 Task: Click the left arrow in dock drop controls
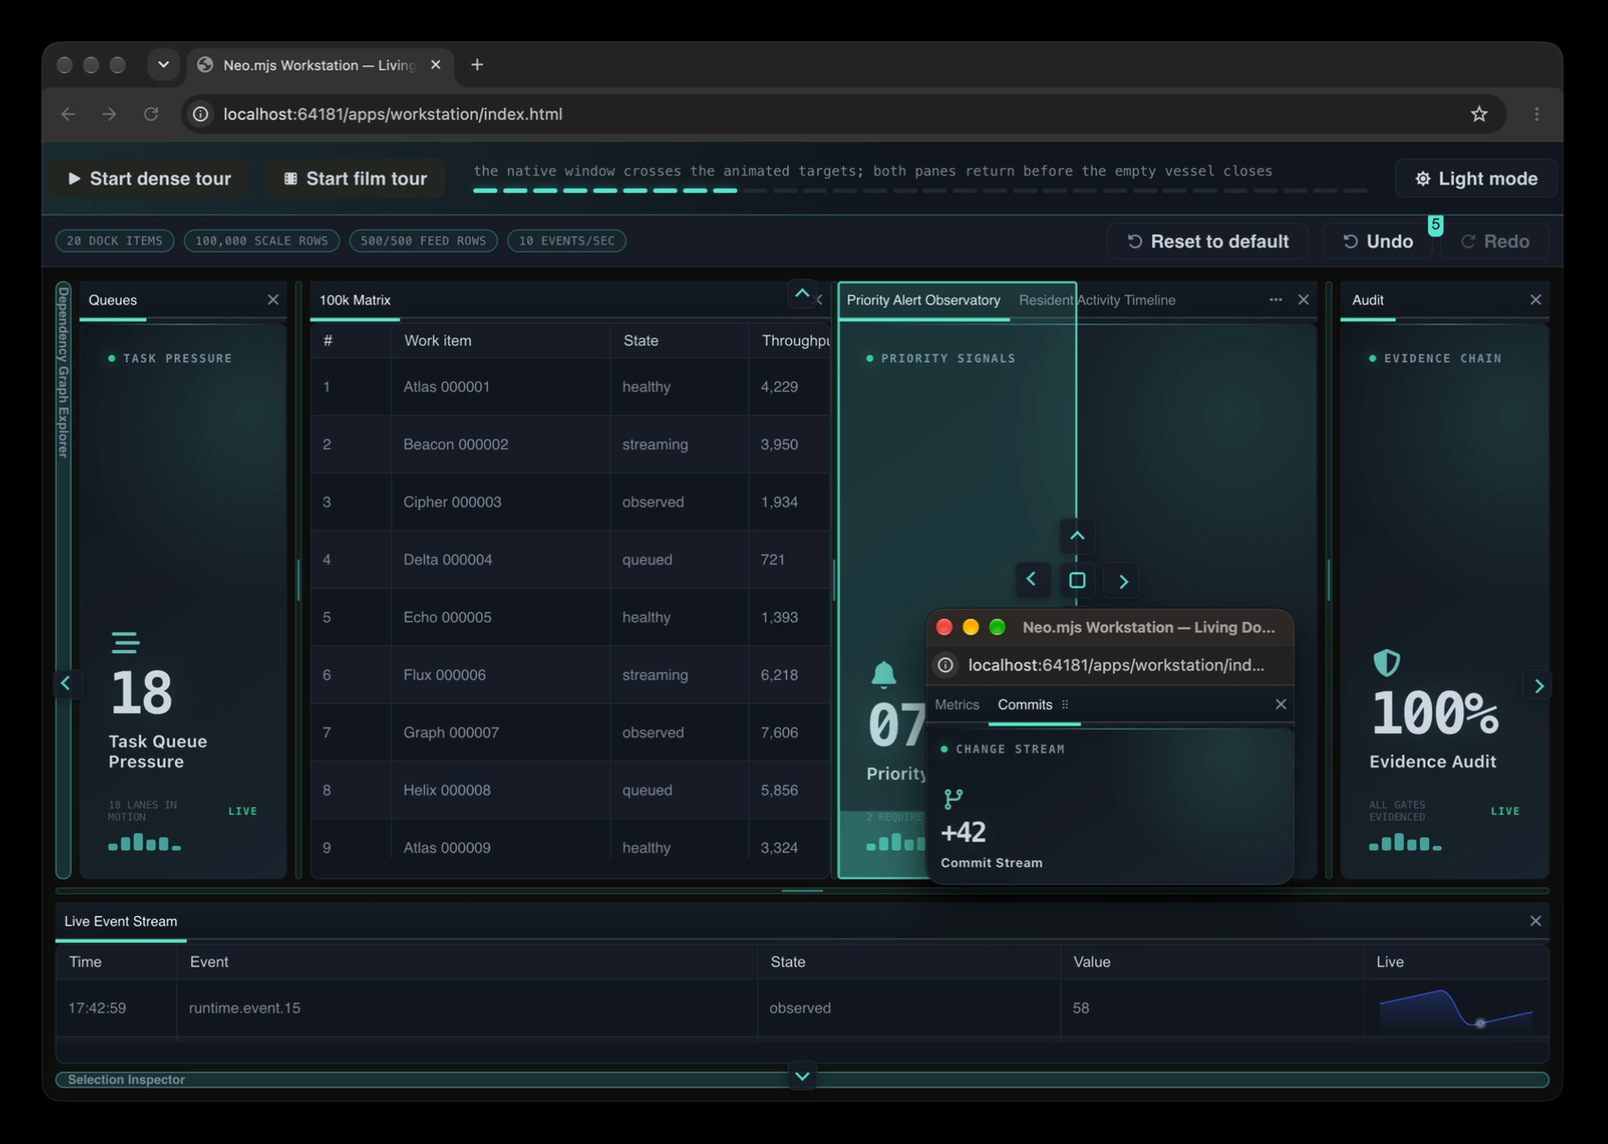[x=1031, y=580]
